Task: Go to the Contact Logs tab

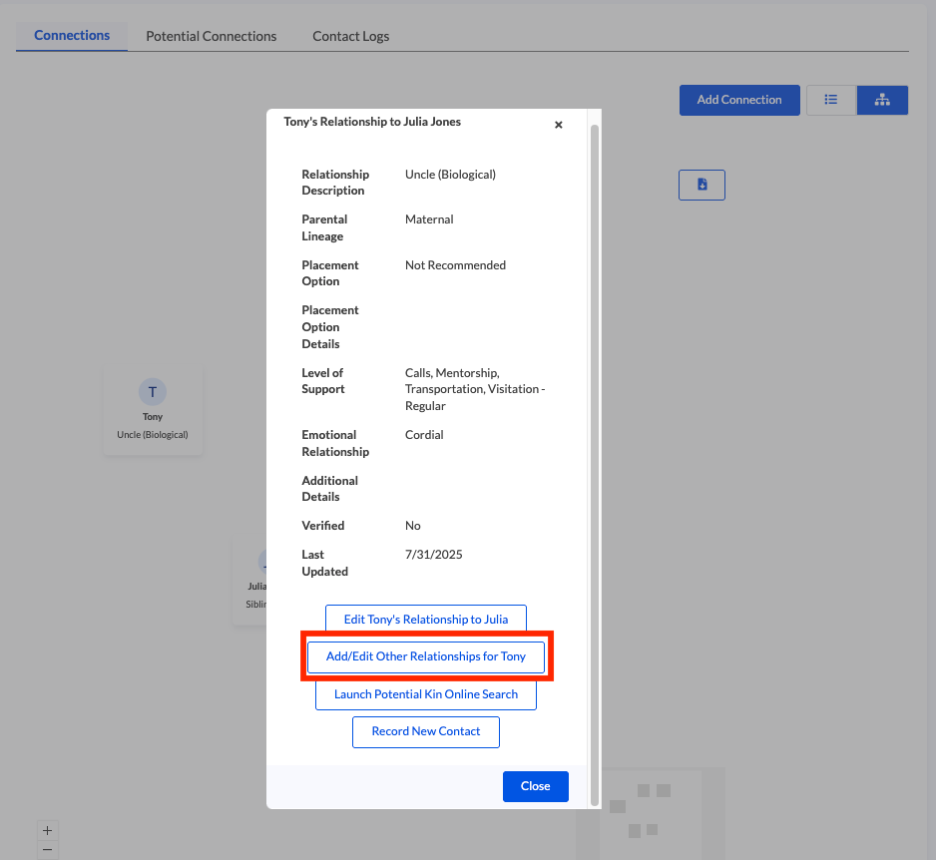Action: (351, 36)
